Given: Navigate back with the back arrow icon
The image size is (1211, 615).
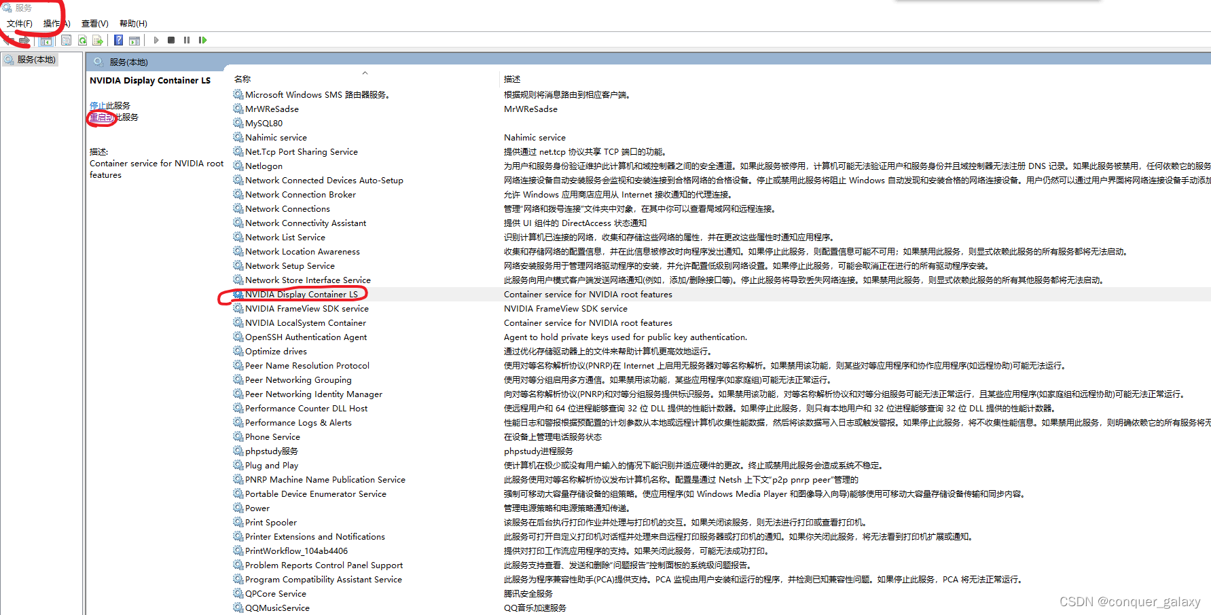Looking at the screenshot, I should tap(7, 40).
